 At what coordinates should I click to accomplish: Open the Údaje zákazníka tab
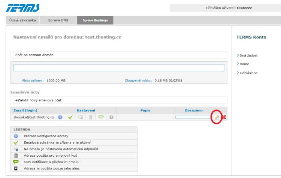[22, 20]
